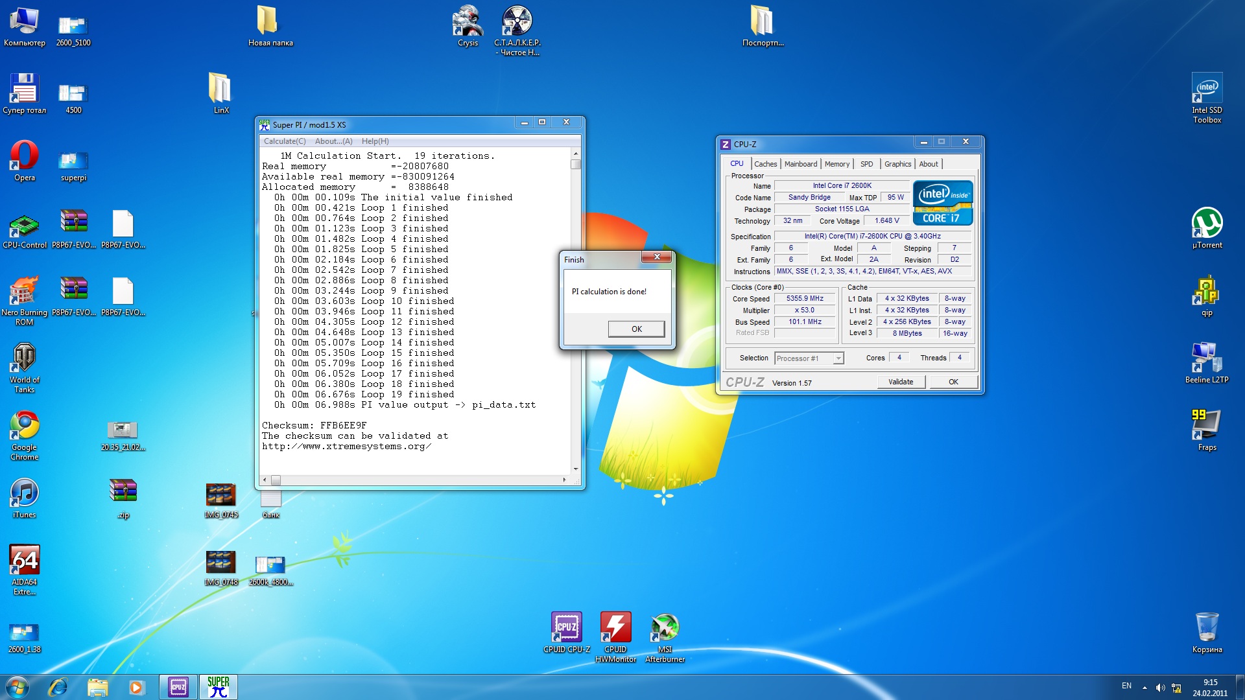Open Nero Burning ROM shortcut
Viewport: 1245px width, 700px height.
coord(24,301)
